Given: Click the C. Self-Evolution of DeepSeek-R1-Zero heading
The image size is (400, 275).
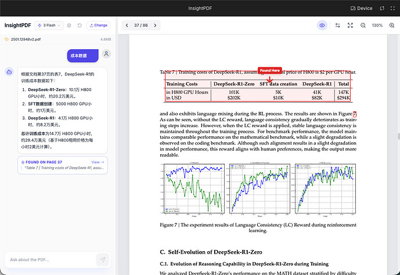Looking at the screenshot, I should pyautogui.click(x=211, y=252).
